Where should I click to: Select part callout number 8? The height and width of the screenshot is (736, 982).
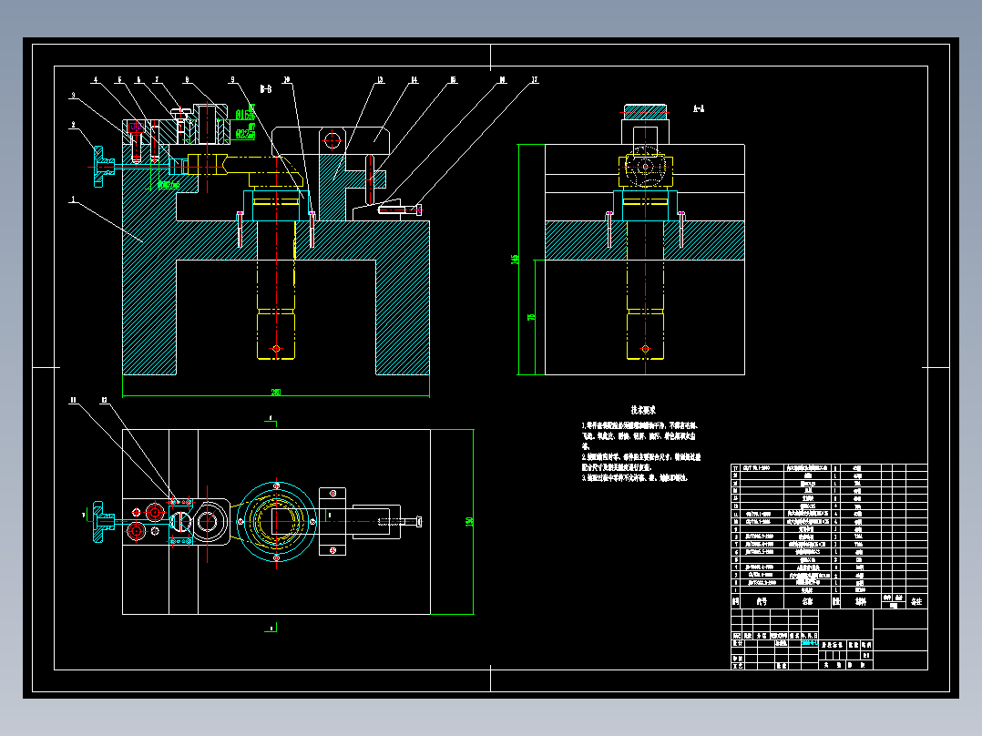187,79
